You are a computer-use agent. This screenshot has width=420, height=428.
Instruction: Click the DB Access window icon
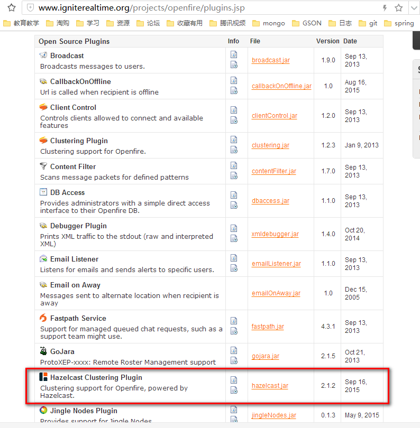(x=43, y=192)
